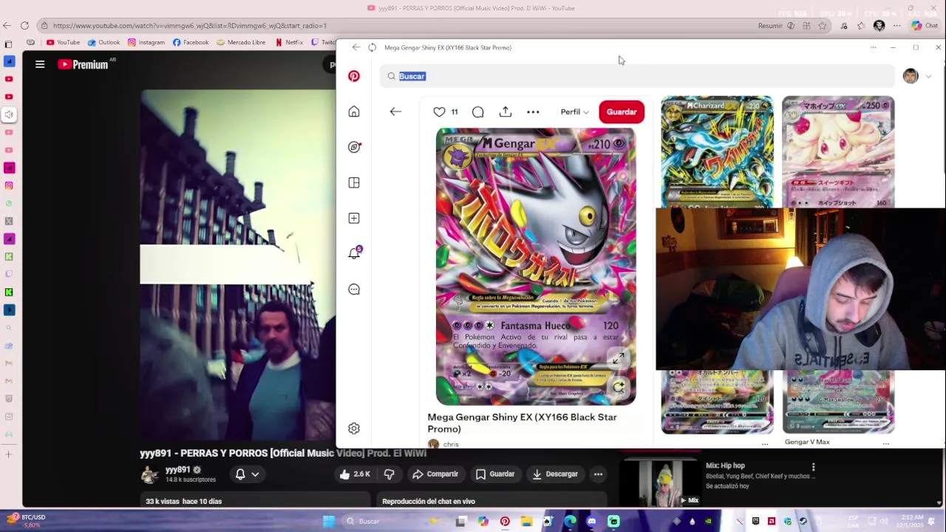Open the Pinterest window menu dots
946x532 pixels.
pos(873,47)
